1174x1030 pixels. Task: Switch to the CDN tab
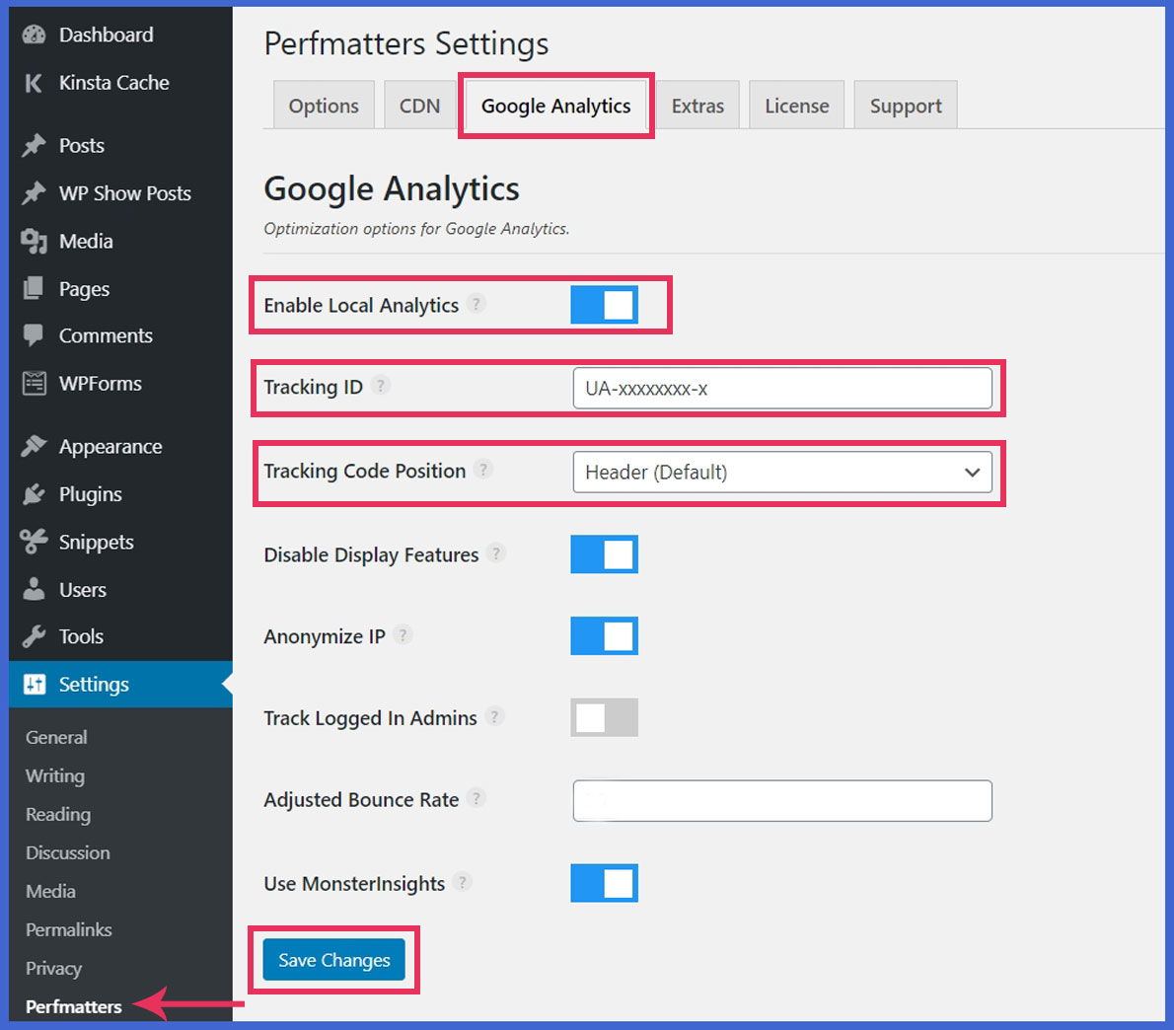coord(419,105)
